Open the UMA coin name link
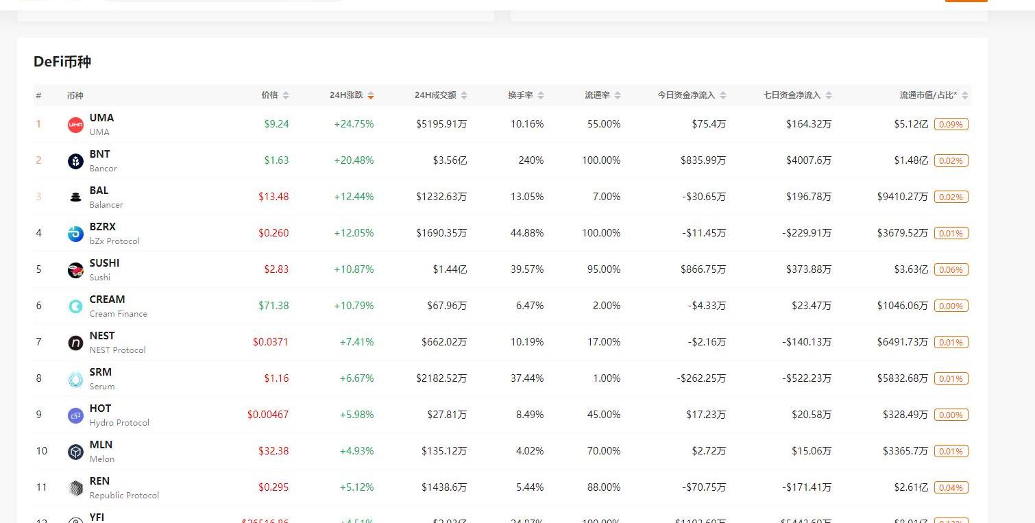The width and height of the screenshot is (1035, 523). point(101,118)
